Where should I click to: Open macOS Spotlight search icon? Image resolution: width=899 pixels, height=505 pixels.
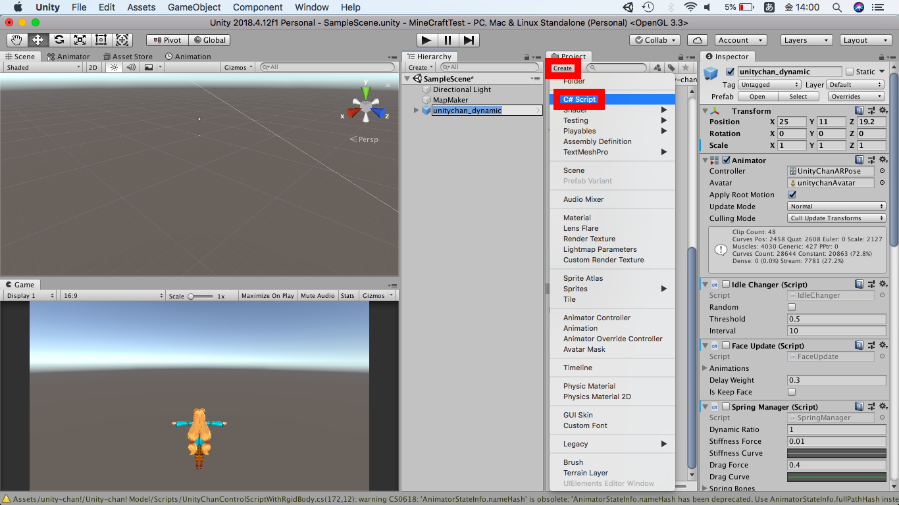(x=836, y=7)
